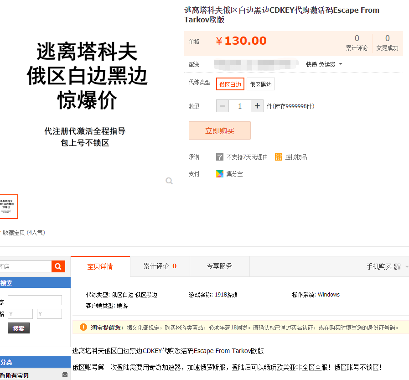Switch to the 宝贝详情 tab
Screen dimensions: 409x380
click(x=100, y=266)
